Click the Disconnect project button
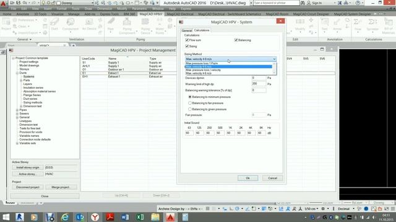This screenshot has height=222, width=396. pos(28,187)
